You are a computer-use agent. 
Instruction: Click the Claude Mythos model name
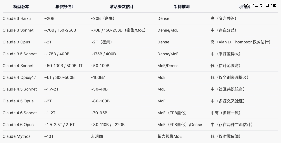coord(16,136)
